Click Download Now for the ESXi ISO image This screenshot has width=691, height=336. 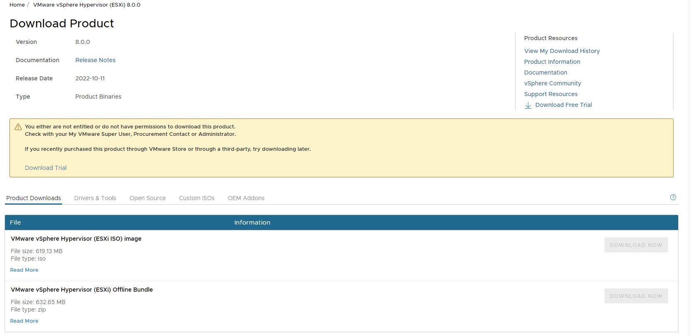636,245
